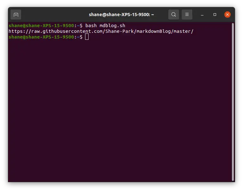
Task: Click the first prompt shane@shane-XPS-15-9500
Action: click(41, 26)
